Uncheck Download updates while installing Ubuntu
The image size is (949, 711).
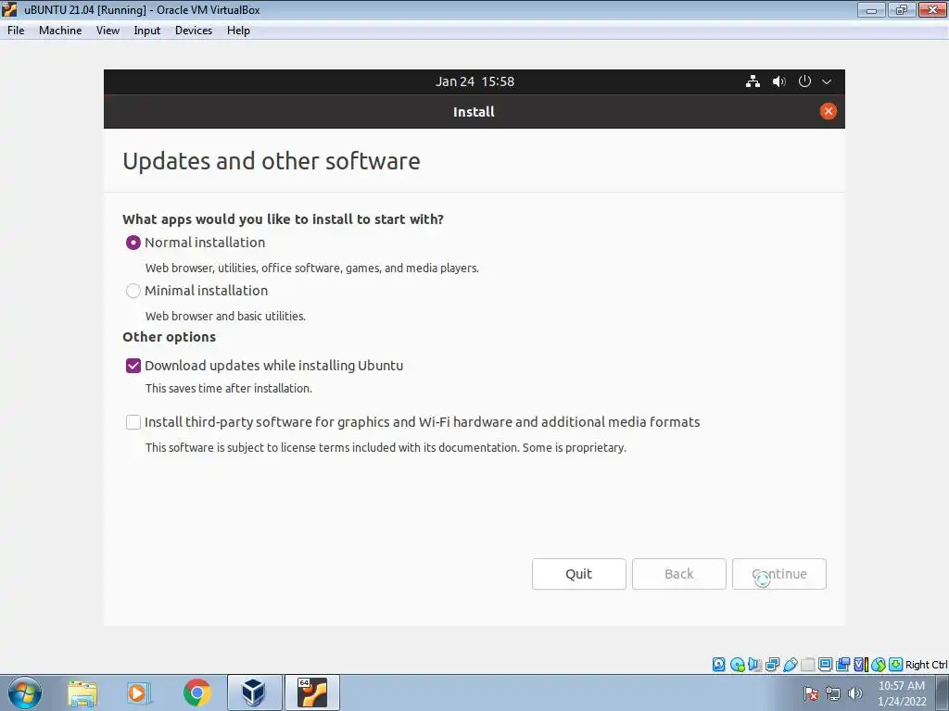(133, 366)
